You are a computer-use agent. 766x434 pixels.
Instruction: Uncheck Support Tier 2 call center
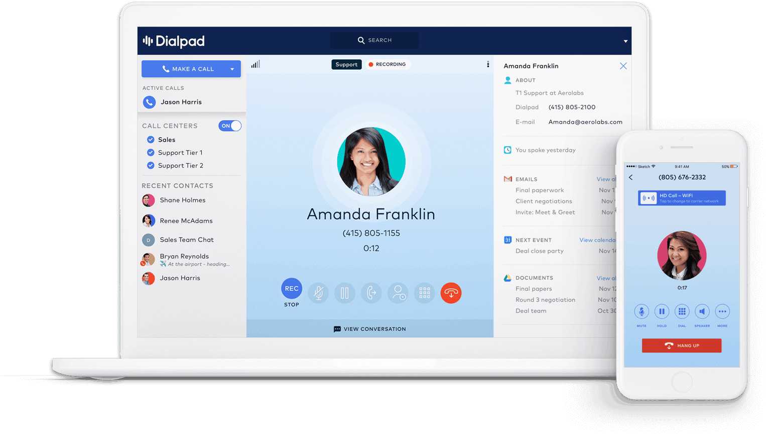point(151,165)
